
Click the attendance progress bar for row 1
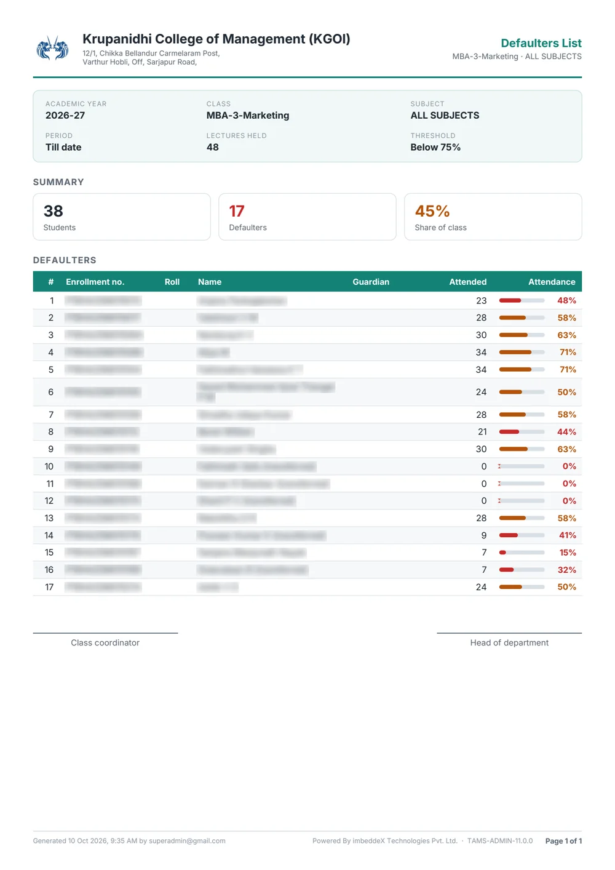point(522,301)
